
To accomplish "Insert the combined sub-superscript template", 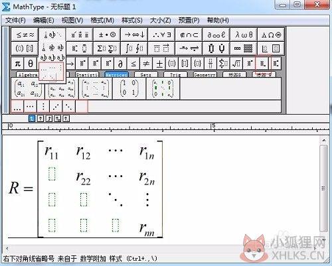I will (x=276, y=64).
